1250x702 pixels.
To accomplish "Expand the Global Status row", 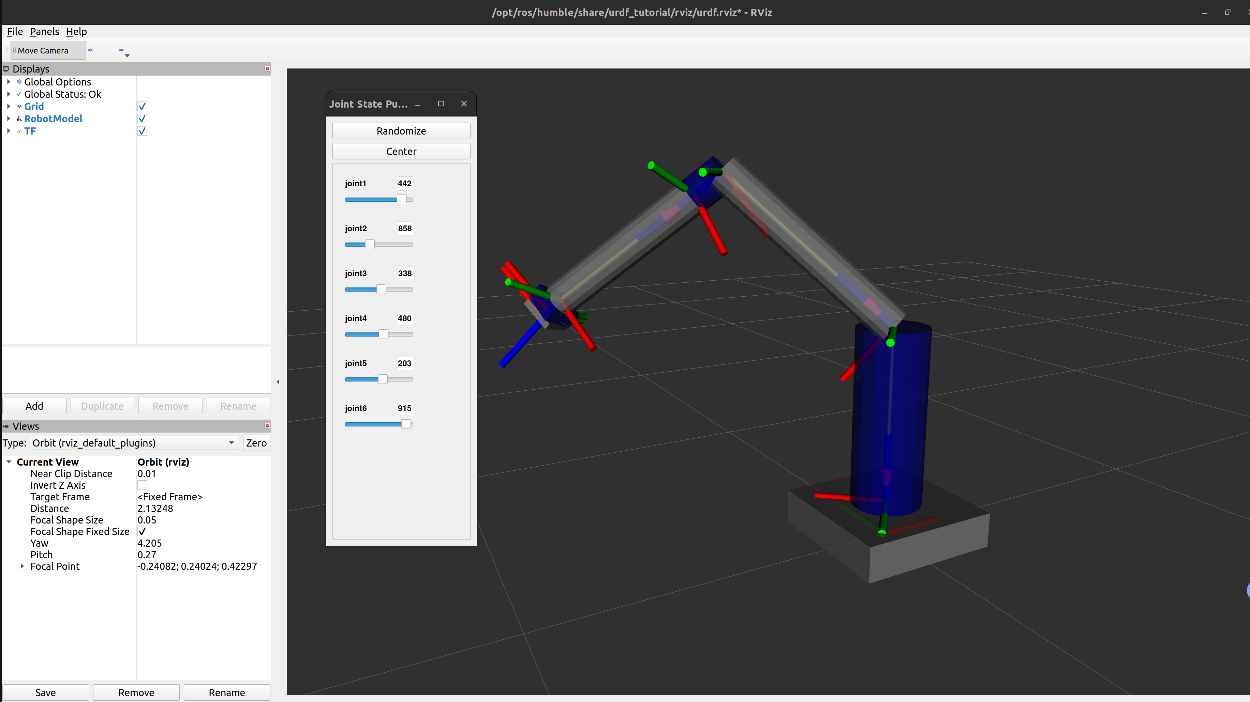I will coord(9,94).
